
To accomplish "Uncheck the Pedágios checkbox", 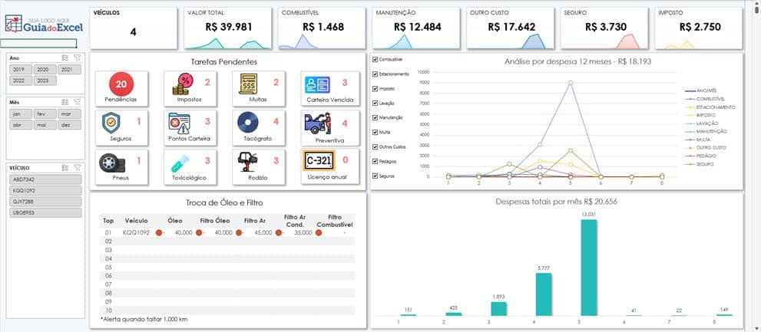I will pyautogui.click(x=375, y=161).
